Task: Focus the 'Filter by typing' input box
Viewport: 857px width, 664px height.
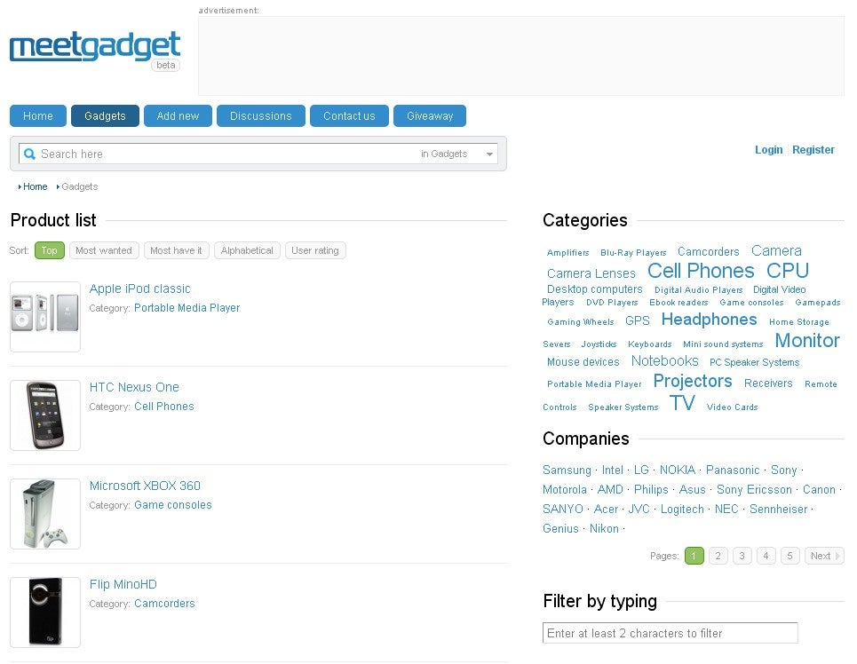Action: point(671,633)
